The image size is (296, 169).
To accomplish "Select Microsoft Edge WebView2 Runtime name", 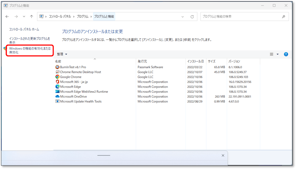I will point(84,92).
